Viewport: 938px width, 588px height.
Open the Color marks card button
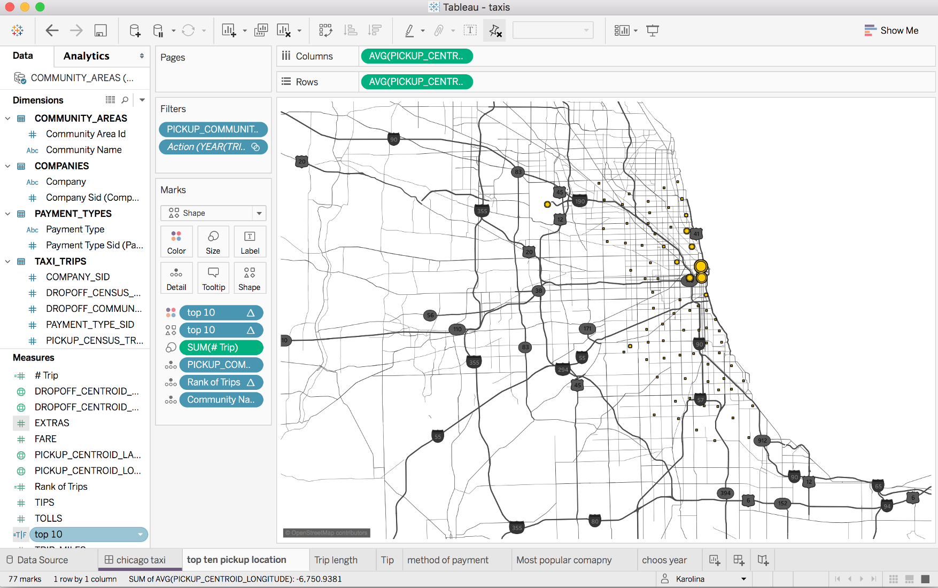click(x=176, y=241)
